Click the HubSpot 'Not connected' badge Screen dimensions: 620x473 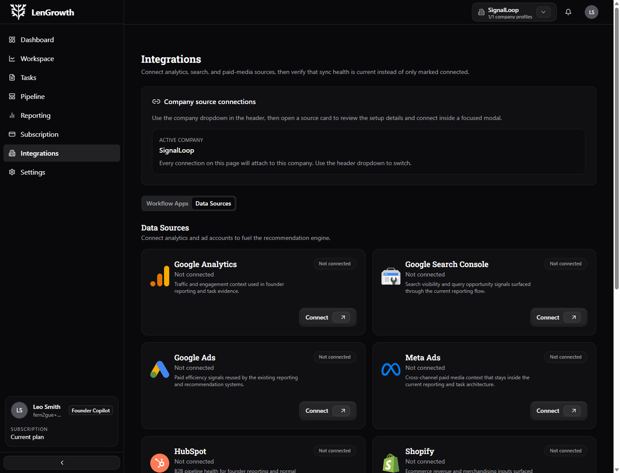point(335,451)
